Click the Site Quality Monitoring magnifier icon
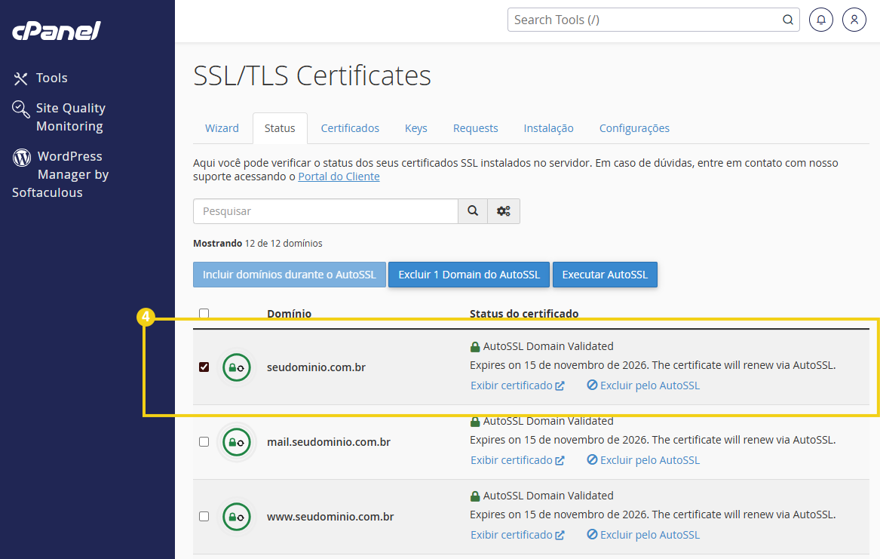The image size is (880, 559). pyautogui.click(x=21, y=109)
